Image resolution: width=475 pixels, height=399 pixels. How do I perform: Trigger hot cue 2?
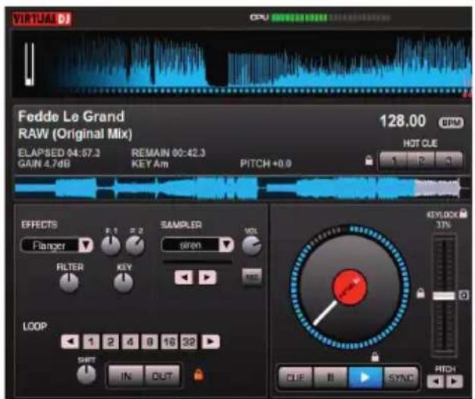(421, 161)
